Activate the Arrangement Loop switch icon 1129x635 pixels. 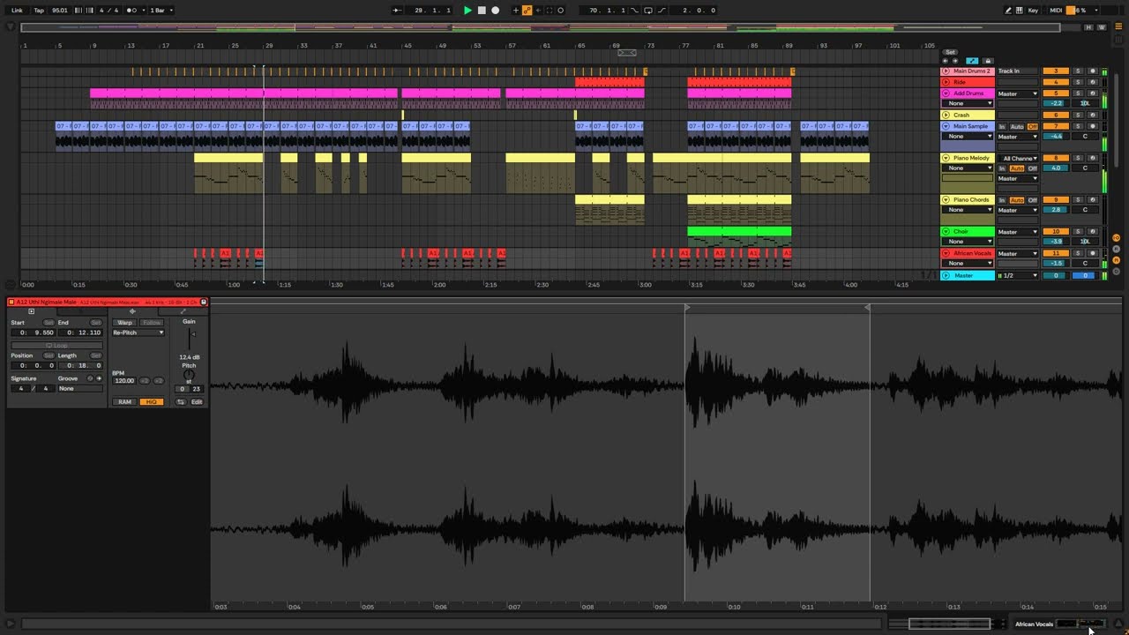pyautogui.click(x=648, y=11)
